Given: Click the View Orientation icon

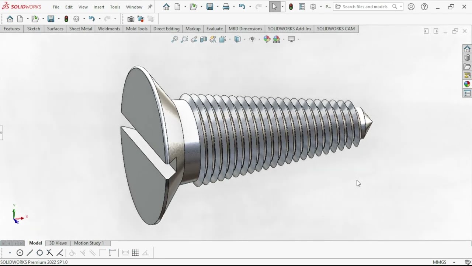Looking at the screenshot, I should click(223, 39).
